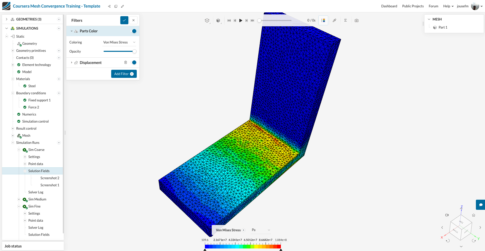Image resolution: width=485 pixels, height=251 pixels.
Task: Apply filters with the checkmark button
Action: coord(124,20)
